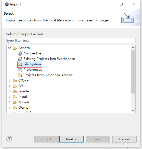
Task: Expand the Install category
Action: 9,97
